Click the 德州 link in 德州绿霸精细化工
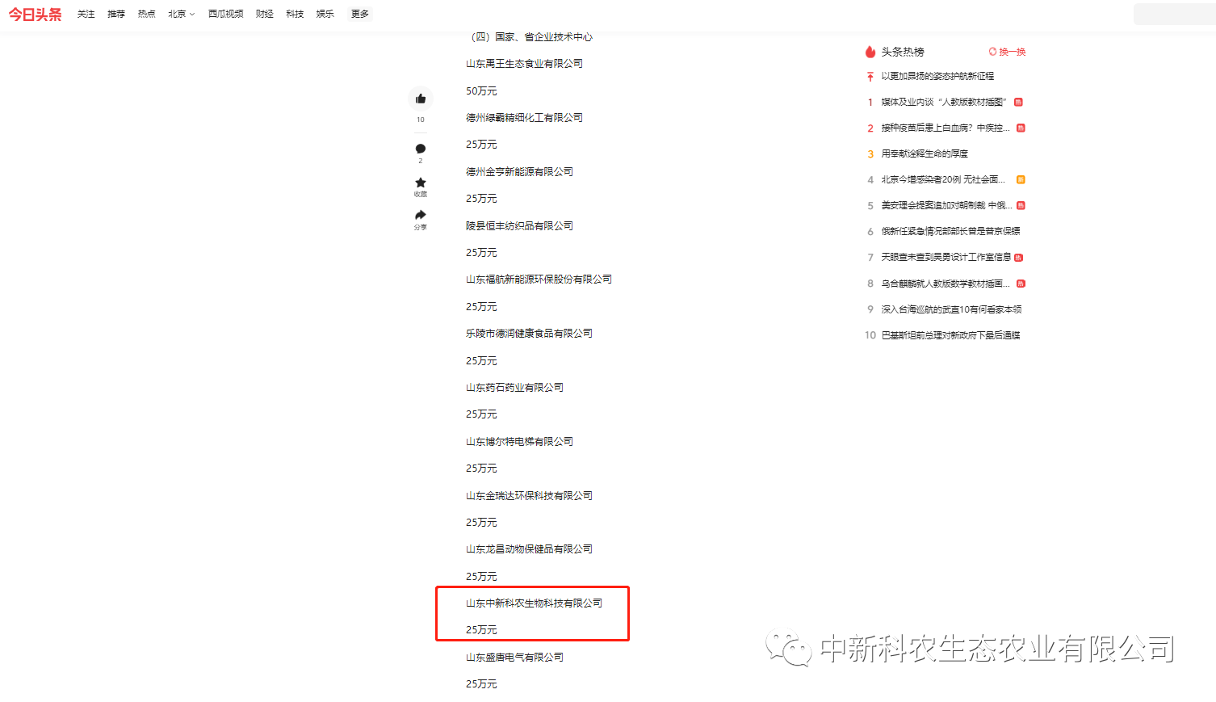1216x702 pixels. tap(476, 118)
